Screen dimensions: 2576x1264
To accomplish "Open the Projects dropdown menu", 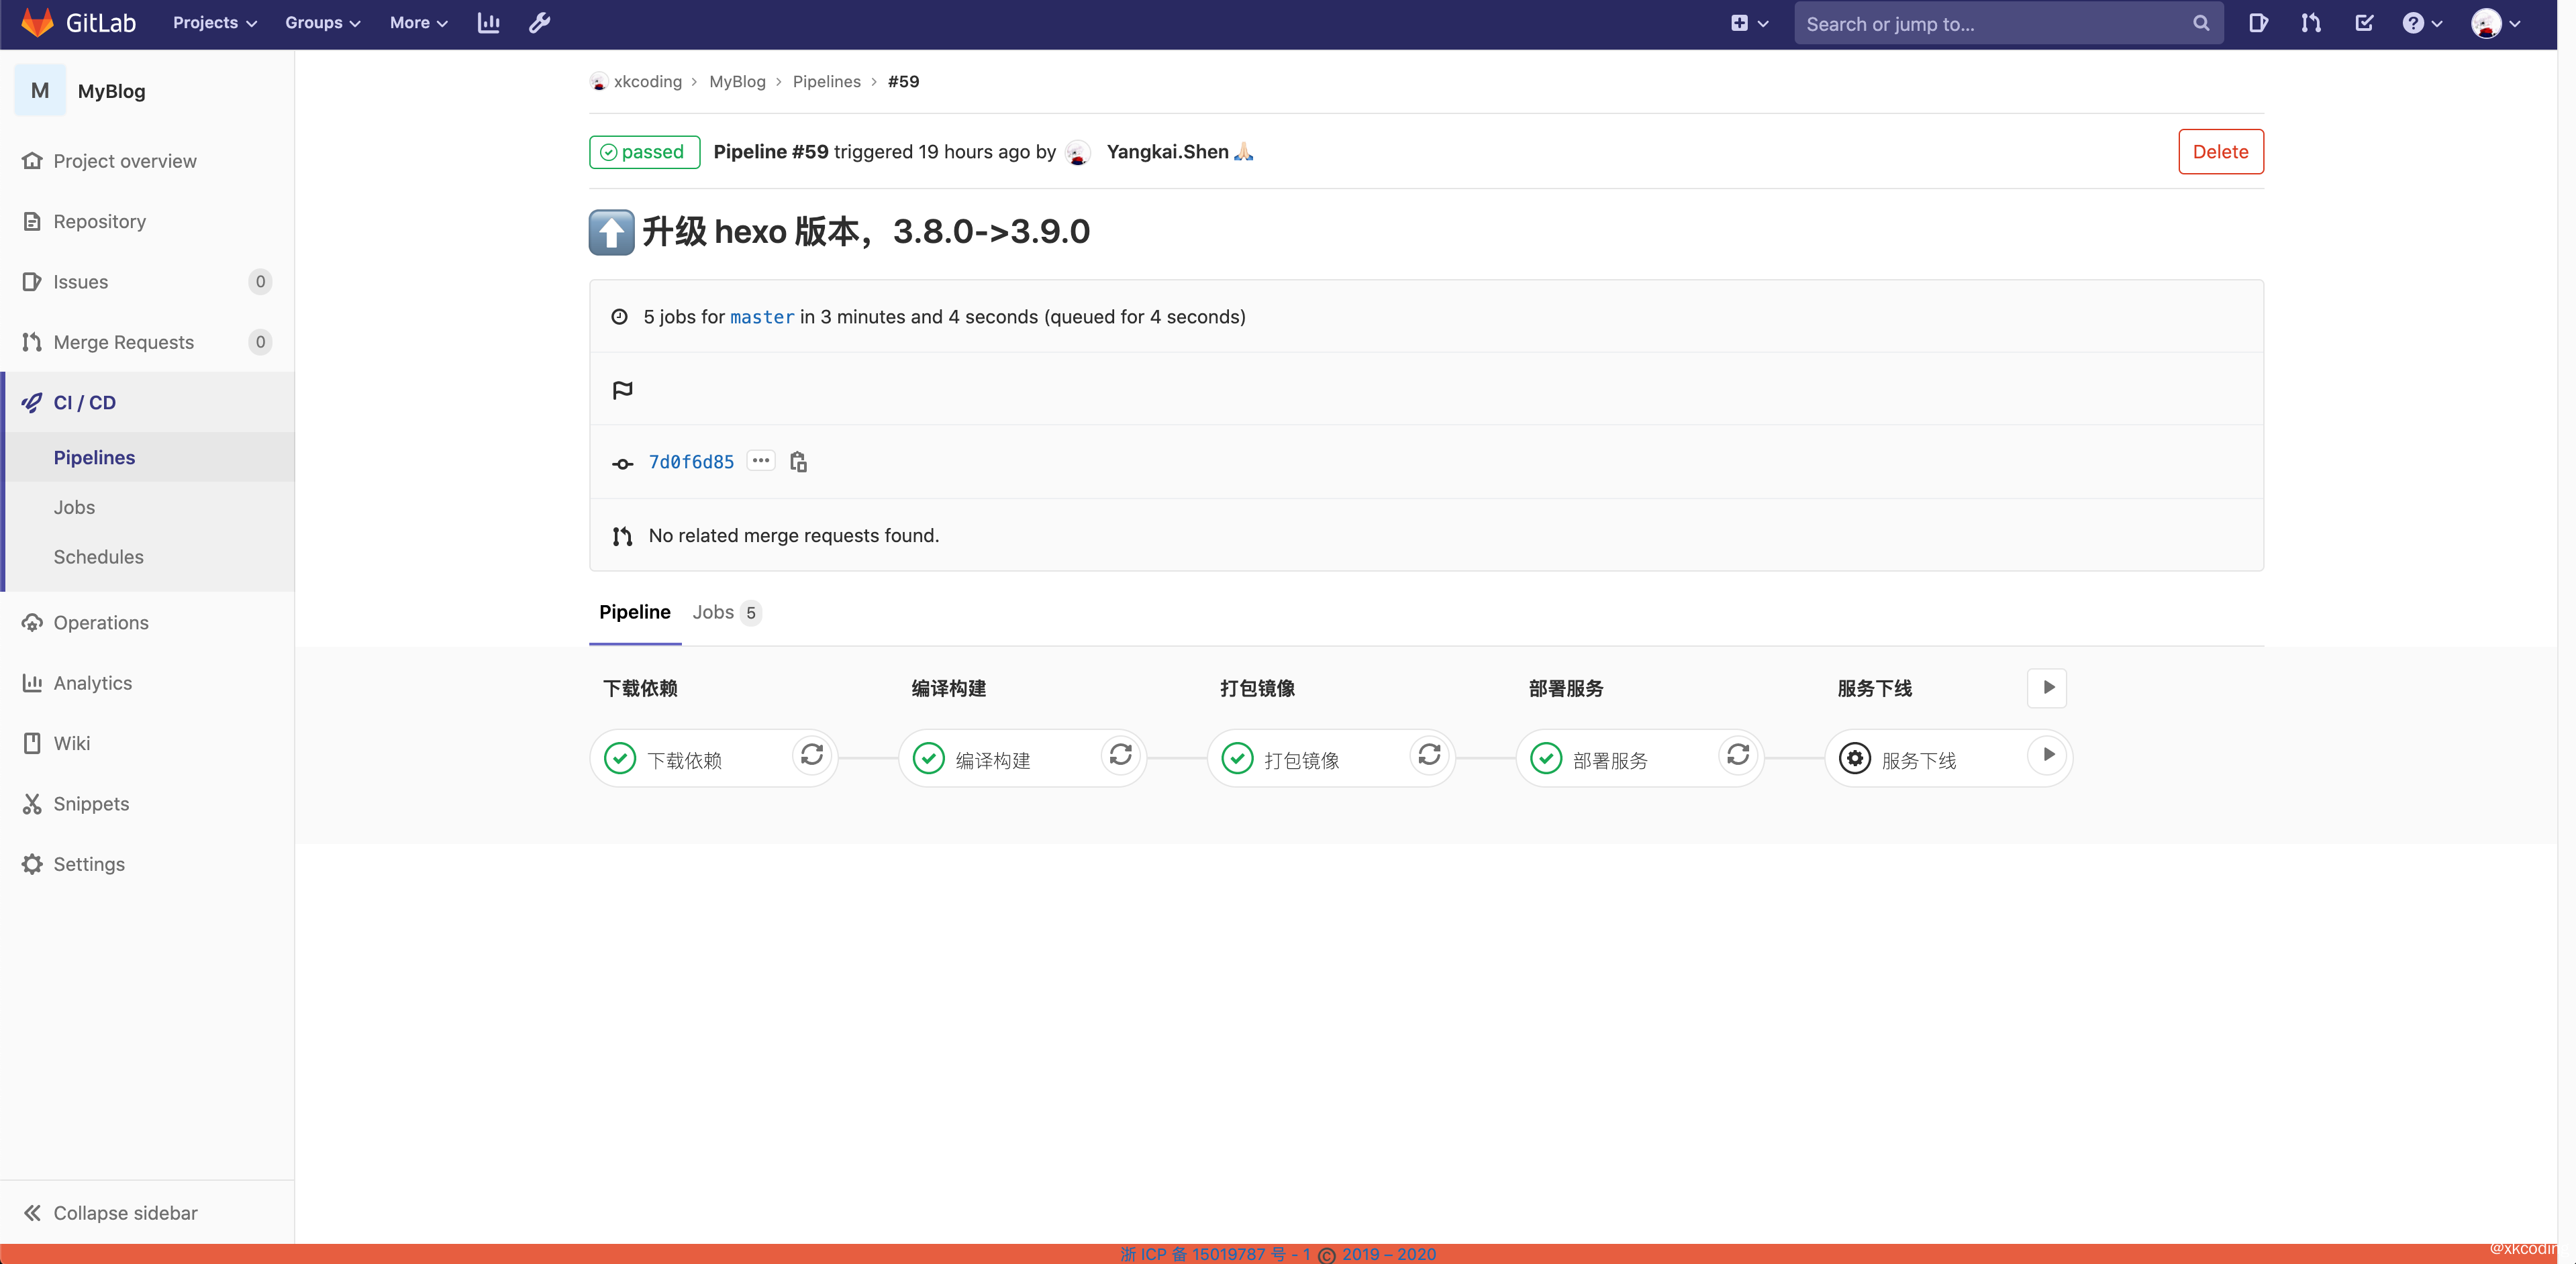I will coord(214,23).
